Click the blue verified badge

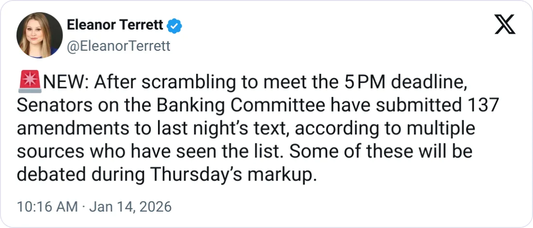click(x=174, y=26)
